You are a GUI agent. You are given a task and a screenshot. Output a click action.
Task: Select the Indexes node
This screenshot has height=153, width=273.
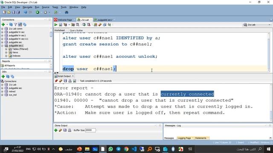pyautogui.click(x=16, y=56)
